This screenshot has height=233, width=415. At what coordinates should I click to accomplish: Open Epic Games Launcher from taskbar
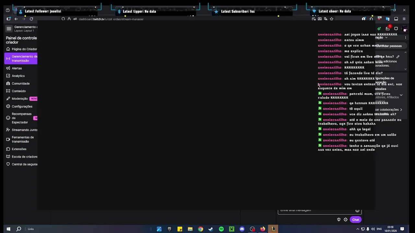pyautogui.click(x=170, y=229)
